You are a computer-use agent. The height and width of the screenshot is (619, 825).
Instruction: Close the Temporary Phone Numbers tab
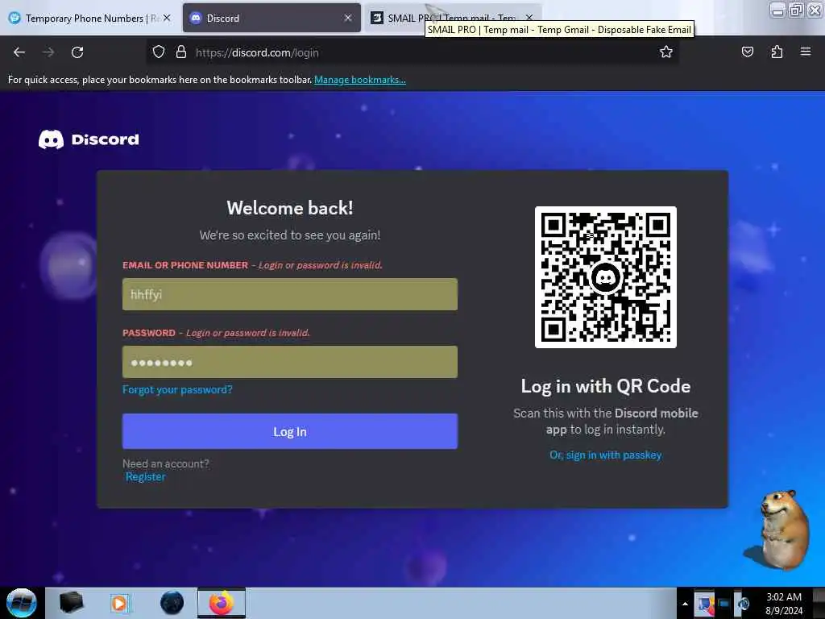click(x=167, y=18)
